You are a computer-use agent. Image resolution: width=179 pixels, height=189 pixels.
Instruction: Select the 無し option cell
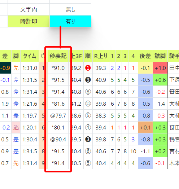(x=70, y=9)
